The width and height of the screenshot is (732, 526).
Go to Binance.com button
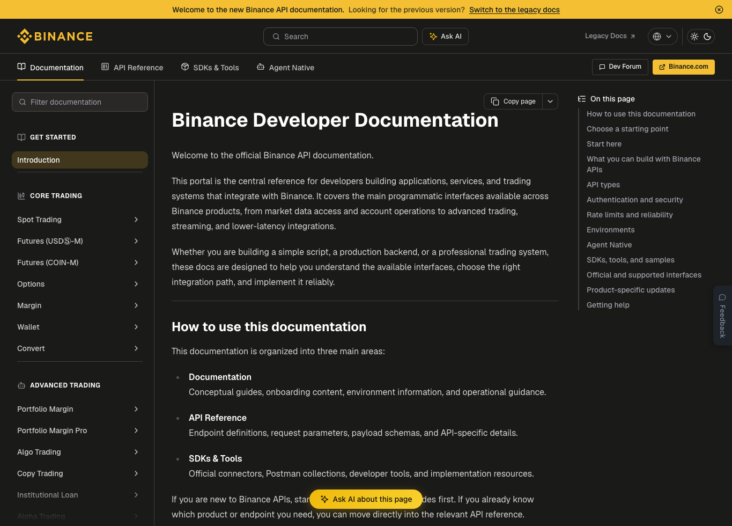(x=684, y=67)
